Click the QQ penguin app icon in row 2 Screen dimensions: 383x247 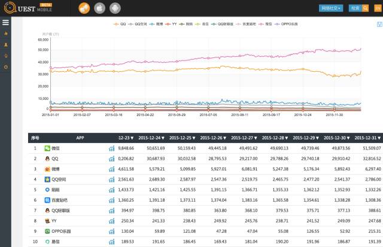pyautogui.click(x=47, y=158)
